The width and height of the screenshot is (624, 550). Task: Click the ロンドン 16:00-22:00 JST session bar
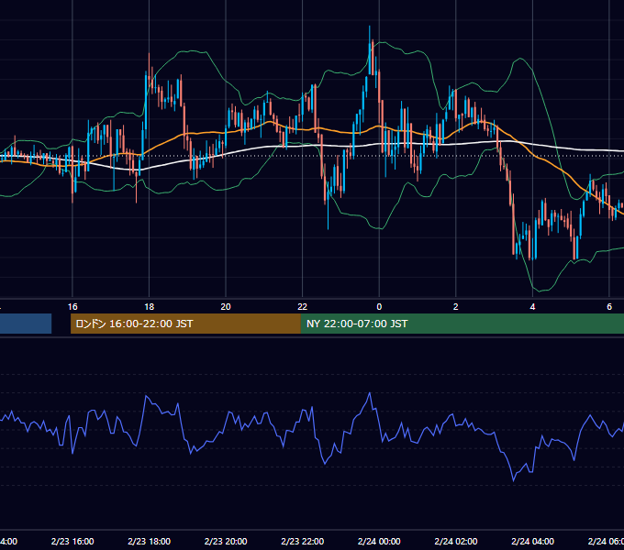pyautogui.click(x=185, y=324)
